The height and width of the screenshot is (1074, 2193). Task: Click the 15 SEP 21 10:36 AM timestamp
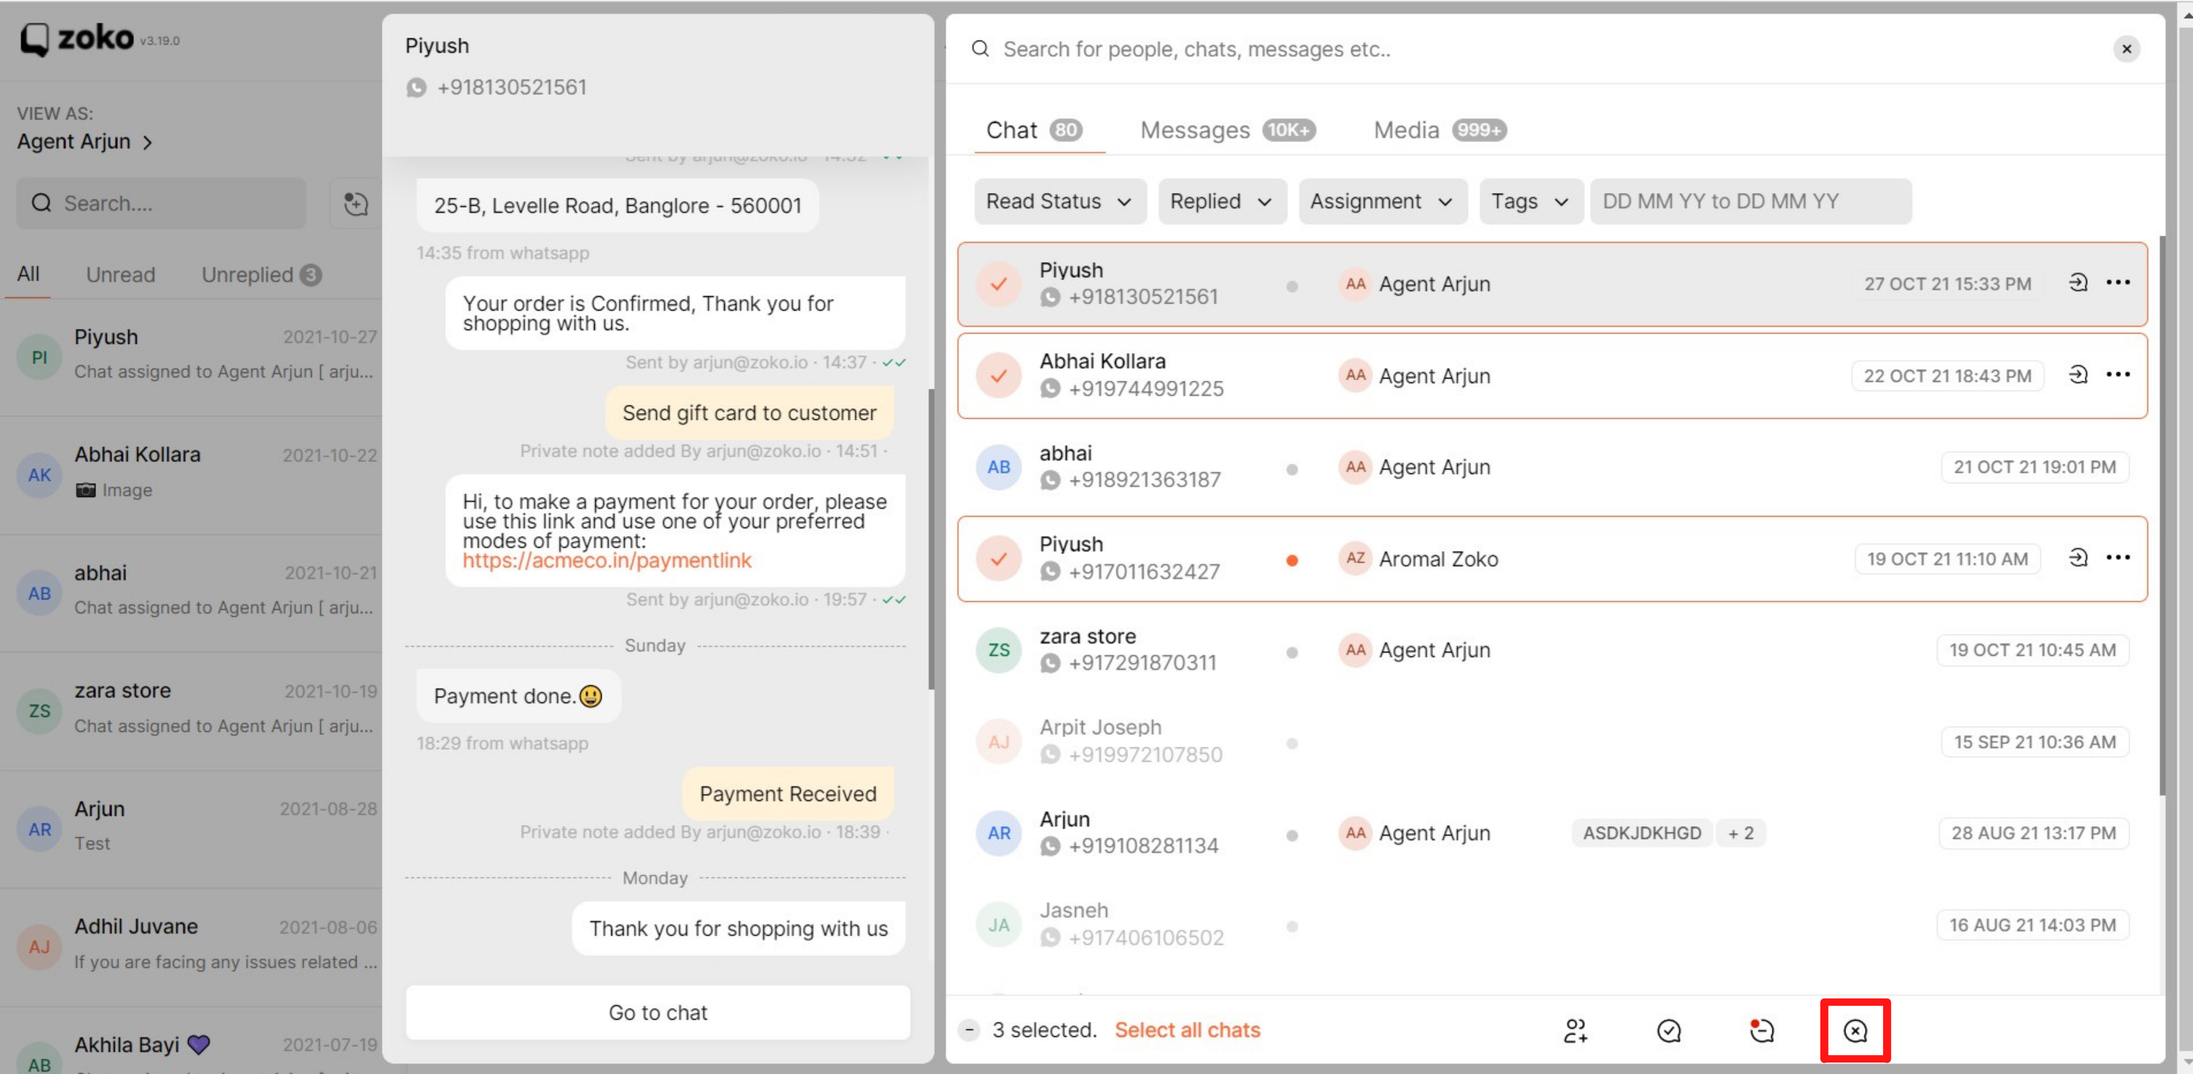point(2034,742)
